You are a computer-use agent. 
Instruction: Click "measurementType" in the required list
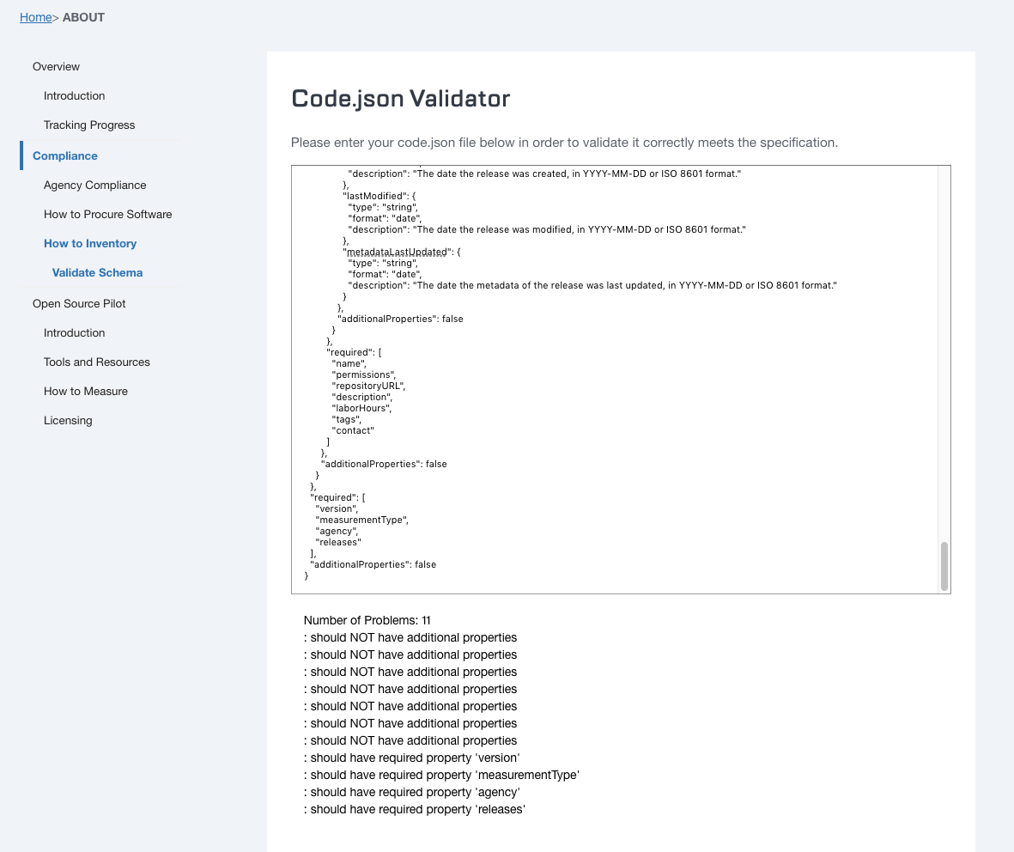click(x=361, y=520)
